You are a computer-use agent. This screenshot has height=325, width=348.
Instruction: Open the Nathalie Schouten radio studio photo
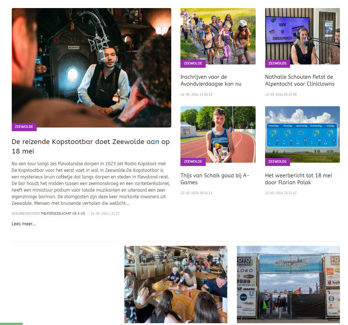point(302,36)
